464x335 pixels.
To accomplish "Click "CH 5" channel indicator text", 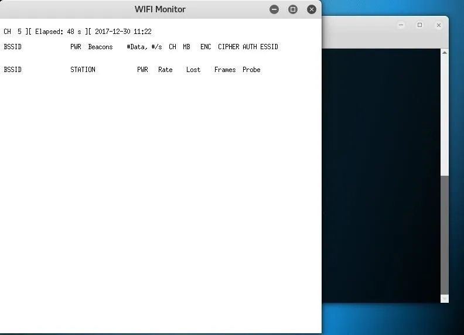I will pyautogui.click(x=13, y=32).
